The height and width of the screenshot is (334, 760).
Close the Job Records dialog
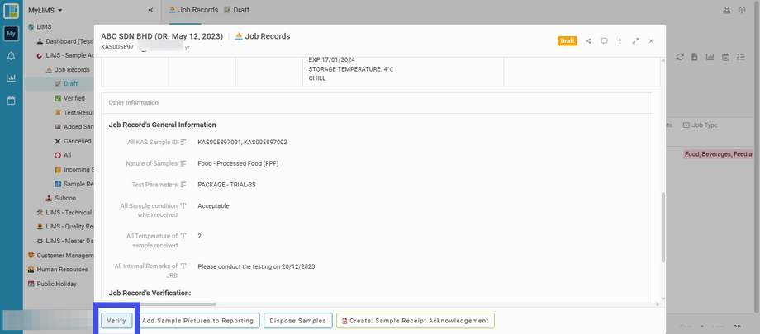click(x=651, y=41)
